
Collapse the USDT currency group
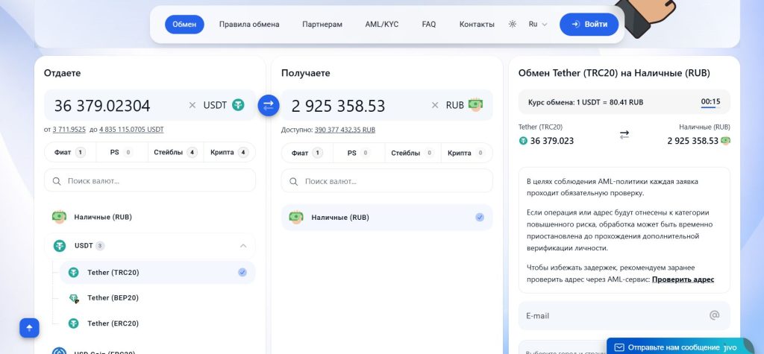coord(242,246)
